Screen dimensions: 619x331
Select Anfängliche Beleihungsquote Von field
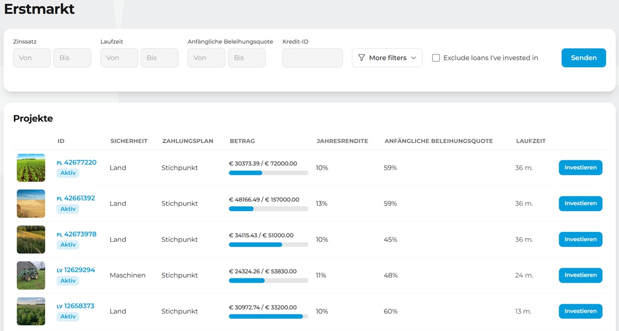206,58
